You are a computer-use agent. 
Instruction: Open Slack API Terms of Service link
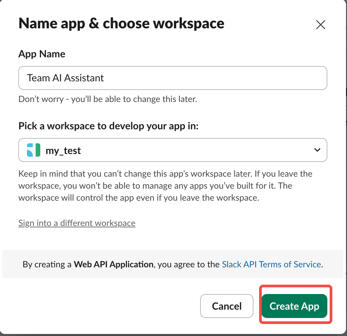(x=271, y=264)
